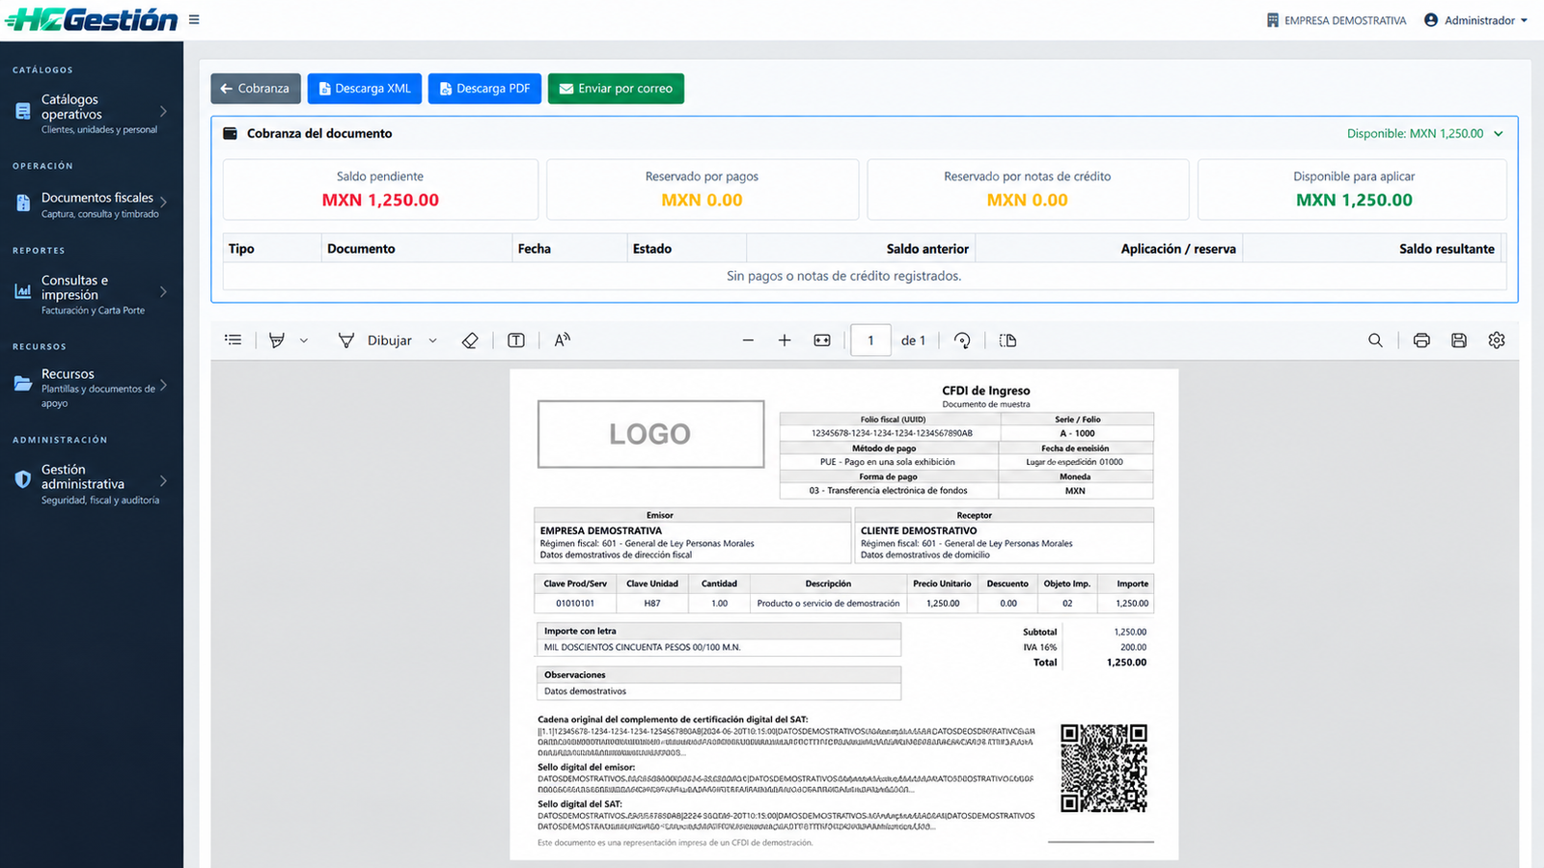Click the LOGO placeholder in the PDF

[x=650, y=434]
